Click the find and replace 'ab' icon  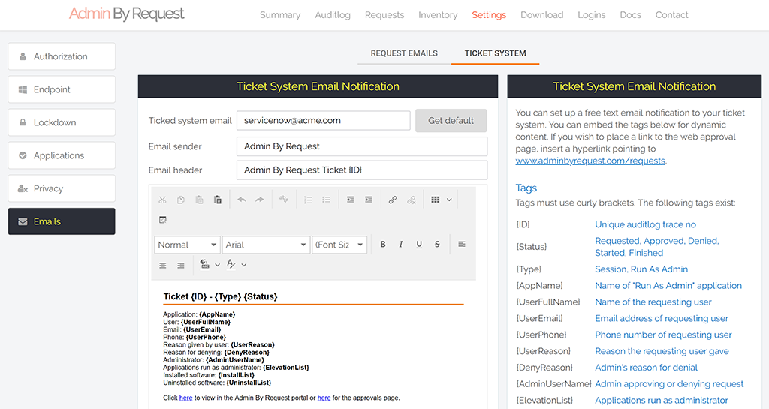pos(283,200)
